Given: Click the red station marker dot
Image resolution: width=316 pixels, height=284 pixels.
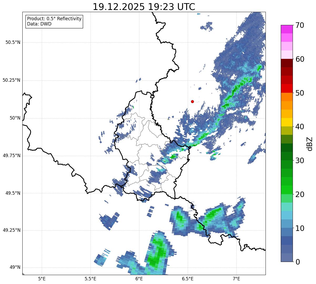Looking at the screenshot, I should coord(192,101).
